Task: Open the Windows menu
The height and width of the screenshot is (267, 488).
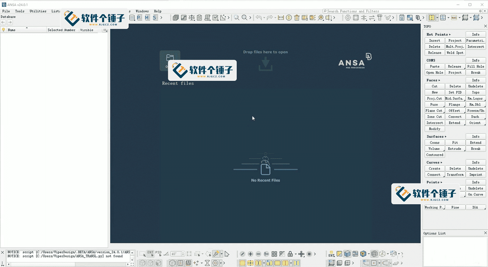Action: (142, 11)
